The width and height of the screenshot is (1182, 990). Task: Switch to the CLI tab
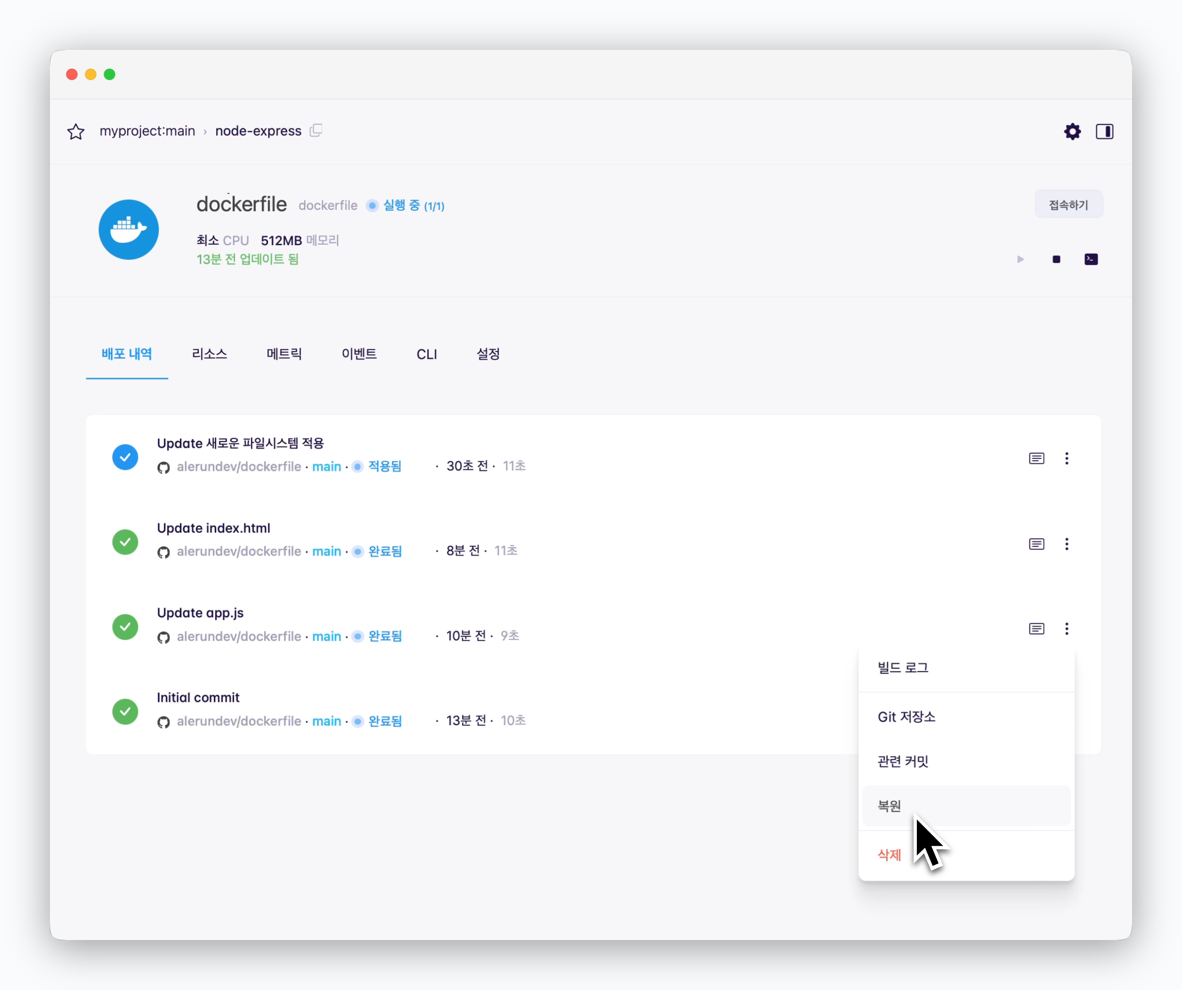pos(427,354)
